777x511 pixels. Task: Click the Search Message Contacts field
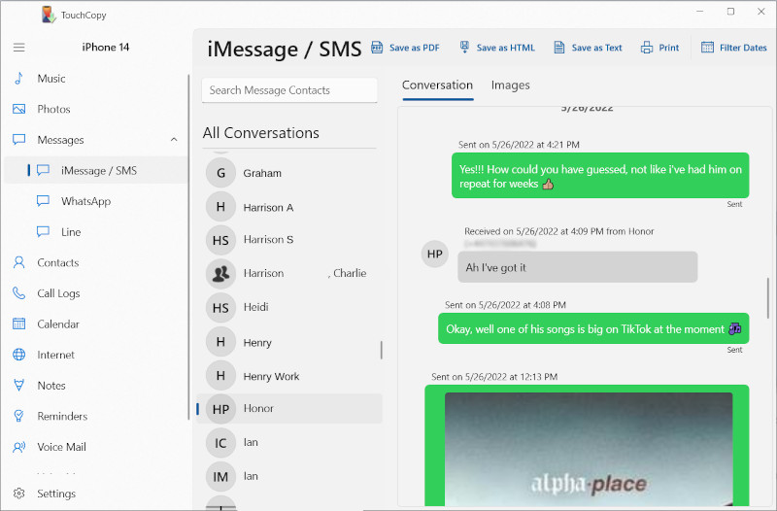coord(289,90)
